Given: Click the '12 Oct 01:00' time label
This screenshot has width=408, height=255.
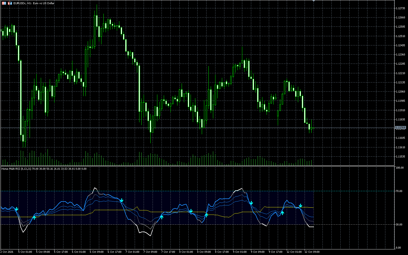Looking at the screenshot, I should (x=294, y=252).
